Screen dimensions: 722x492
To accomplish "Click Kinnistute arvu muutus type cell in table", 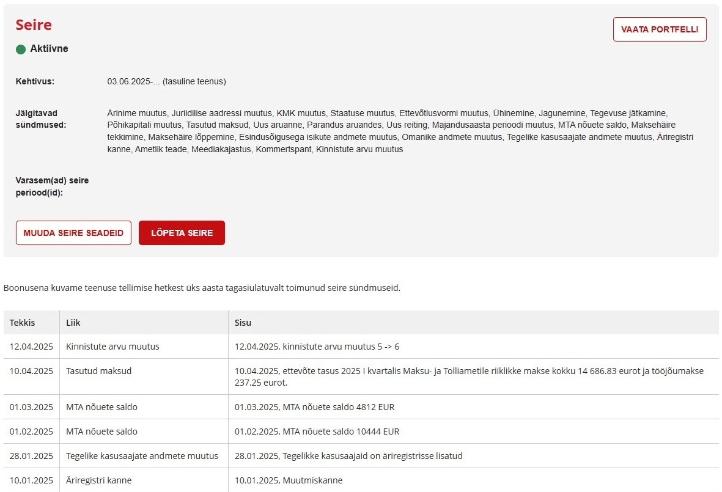I will (112, 347).
